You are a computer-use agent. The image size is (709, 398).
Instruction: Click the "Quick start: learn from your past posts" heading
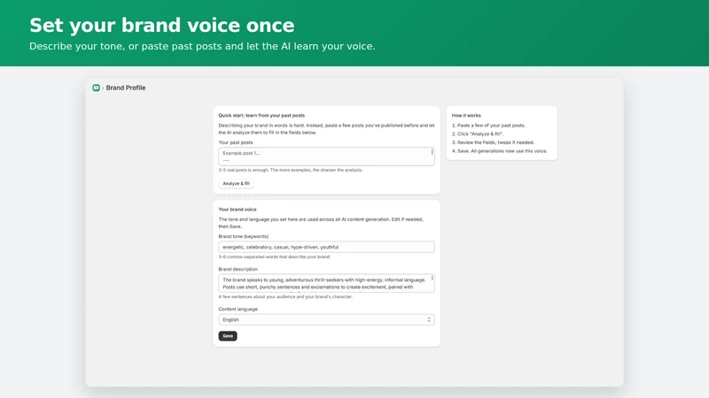261,116
